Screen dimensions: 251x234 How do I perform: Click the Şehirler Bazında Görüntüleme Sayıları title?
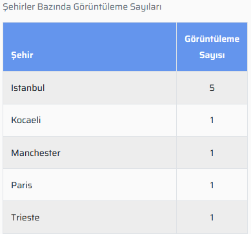tap(82, 7)
